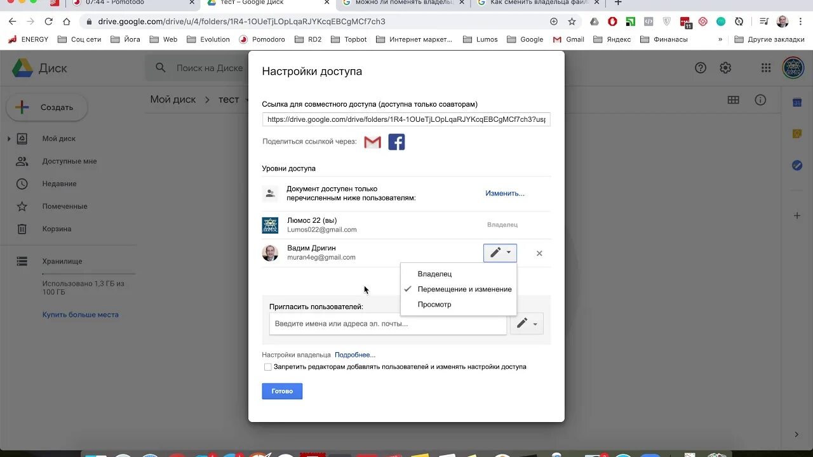Open the Другие закладки folder

click(769, 39)
